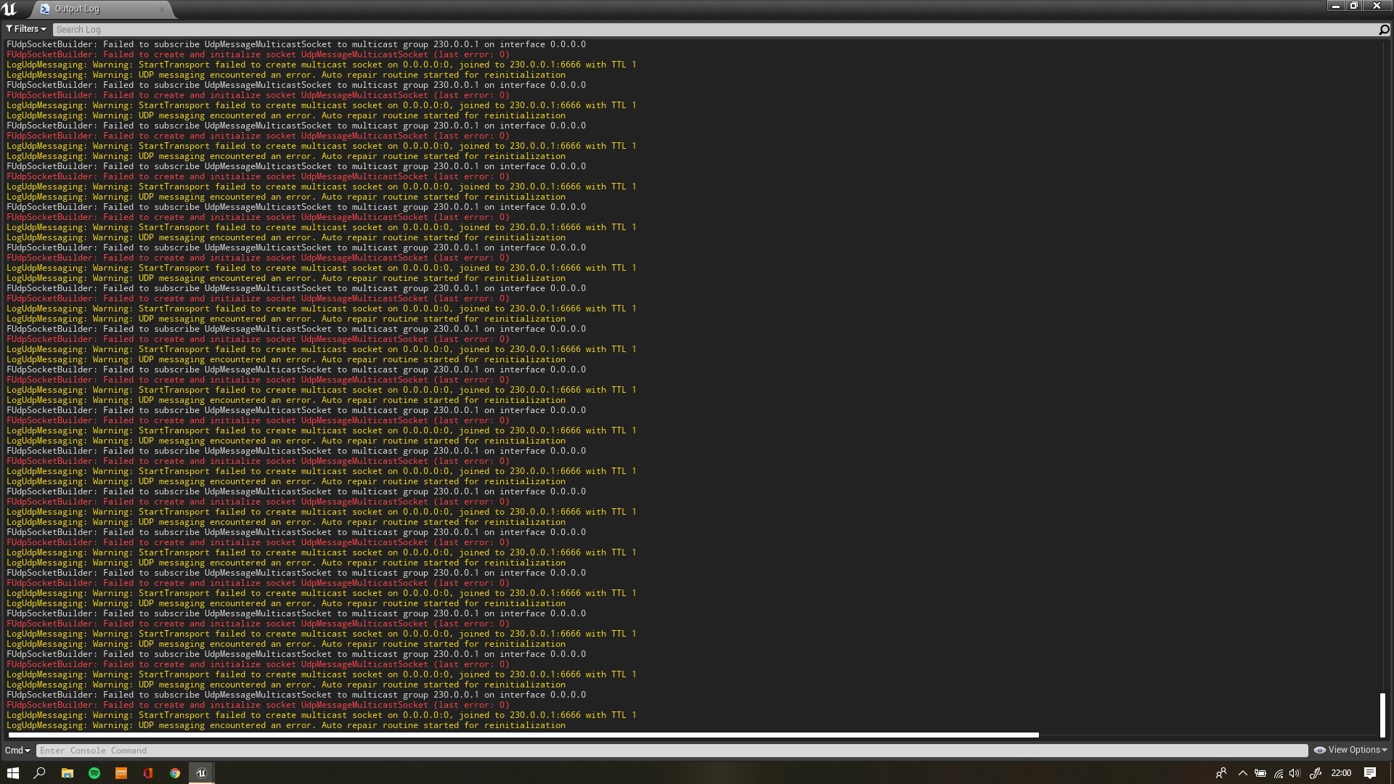Open Spotify from the taskbar

click(x=94, y=773)
